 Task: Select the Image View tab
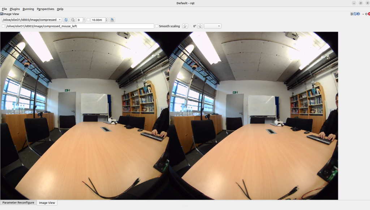tap(47, 203)
